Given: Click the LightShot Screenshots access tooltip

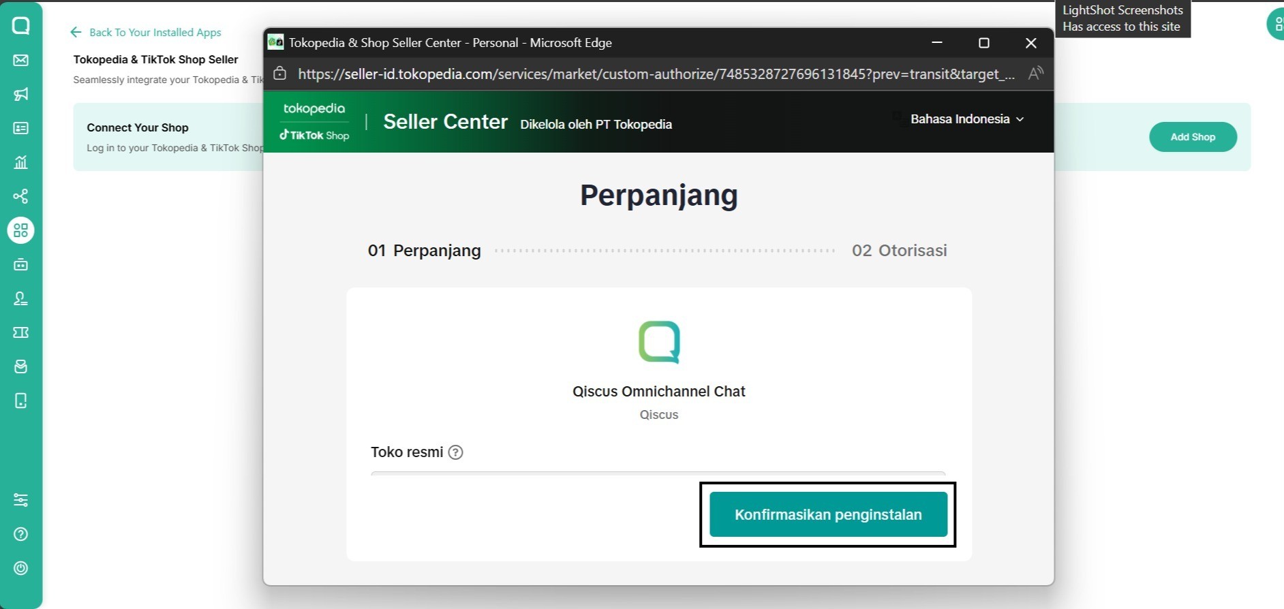Looking at the screenshot, I should tap(1122, 18).
